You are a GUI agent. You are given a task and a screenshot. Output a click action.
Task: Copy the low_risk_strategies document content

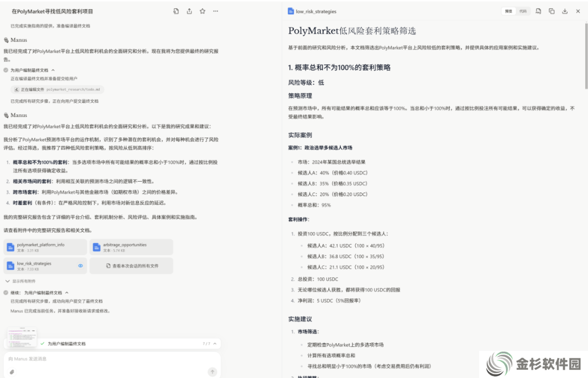click(552, 11)
